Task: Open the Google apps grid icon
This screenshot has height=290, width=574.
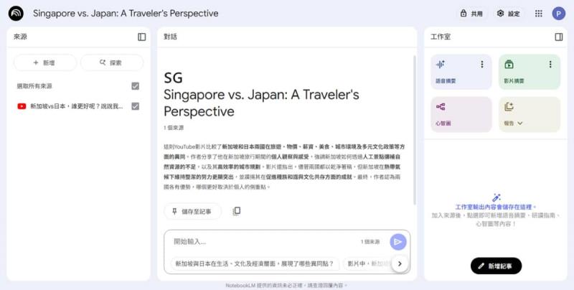Action: click(539, 14)
